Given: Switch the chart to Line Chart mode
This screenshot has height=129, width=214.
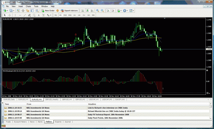Looking at the screenshot, I should (x=92, y=11).
